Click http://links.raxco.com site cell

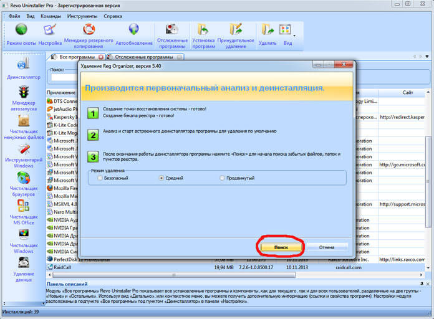coord(402,260)
